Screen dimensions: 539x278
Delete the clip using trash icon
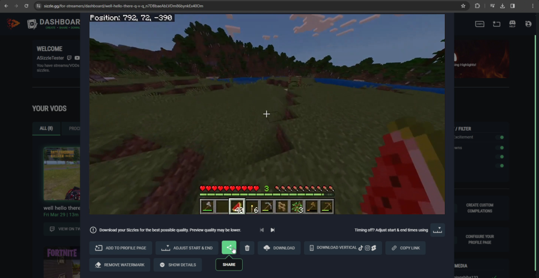[247, 247]
